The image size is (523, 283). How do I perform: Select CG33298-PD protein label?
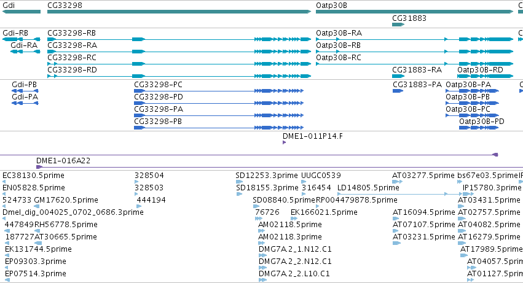coord(159,97)
